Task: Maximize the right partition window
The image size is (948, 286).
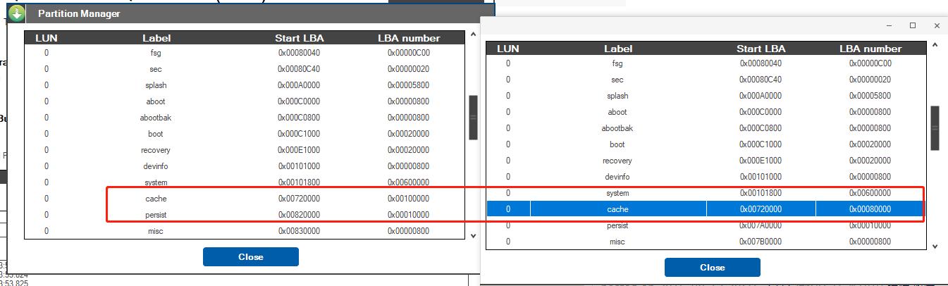Action: pos(913,25)
